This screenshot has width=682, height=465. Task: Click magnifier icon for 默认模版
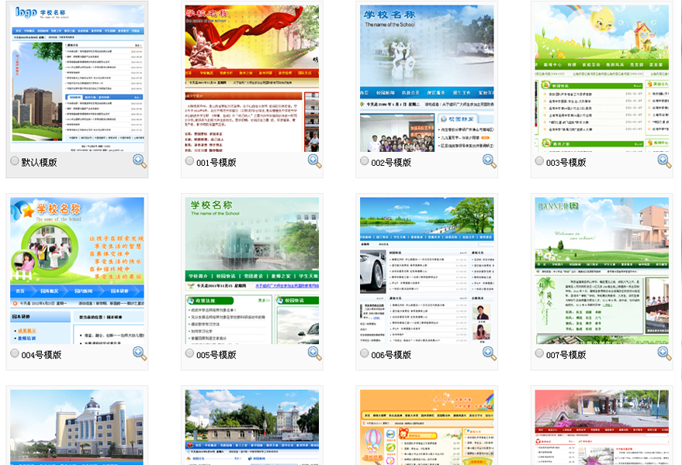pyautogui.click(x=140, y=161)
